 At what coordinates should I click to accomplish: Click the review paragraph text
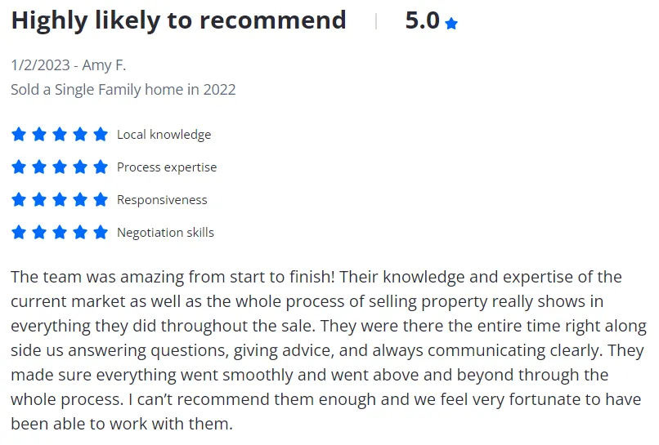pos(329,350)
